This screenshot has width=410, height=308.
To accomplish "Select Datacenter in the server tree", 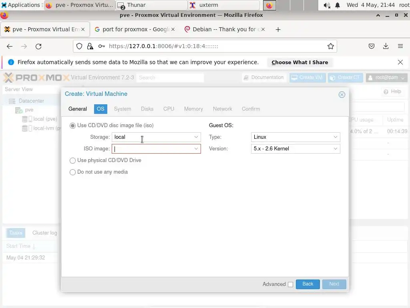I will (31, 101).
